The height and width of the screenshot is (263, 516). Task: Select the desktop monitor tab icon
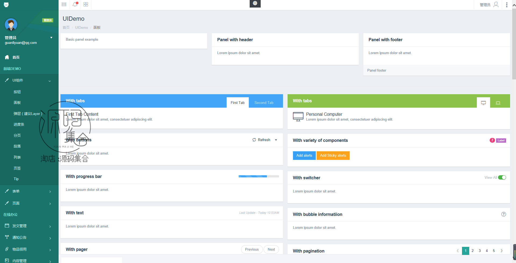click(483, 103)
